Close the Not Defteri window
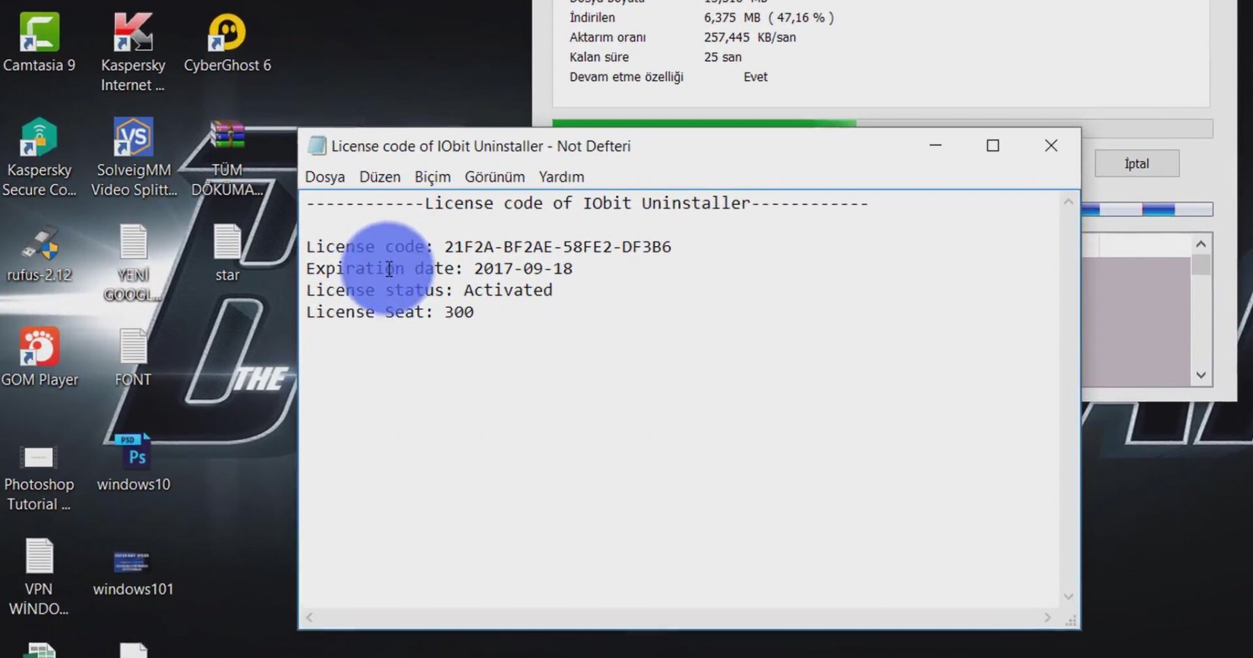 [1051, 146]
